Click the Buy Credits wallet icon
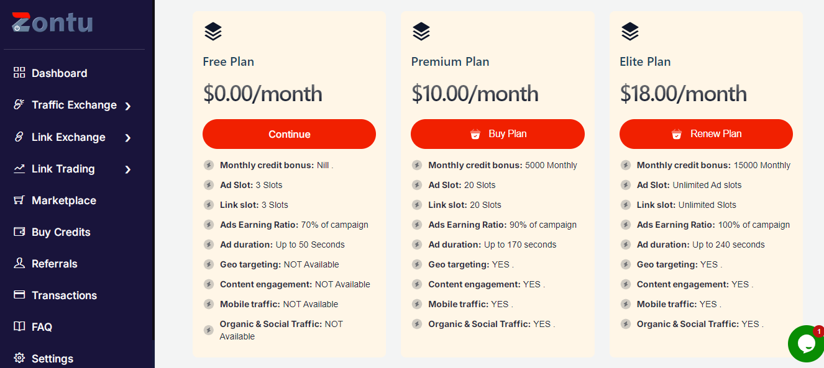Viewport: 824px width, 368px height. (19, 231)
